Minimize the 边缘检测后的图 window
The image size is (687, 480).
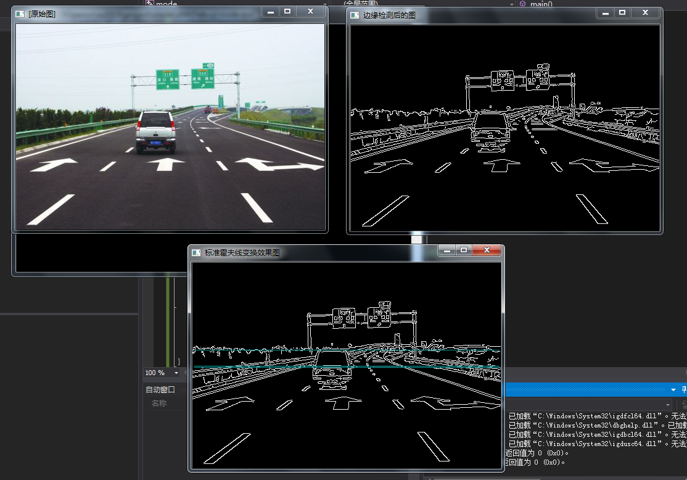pyautogui.click(x=606, y=13)
